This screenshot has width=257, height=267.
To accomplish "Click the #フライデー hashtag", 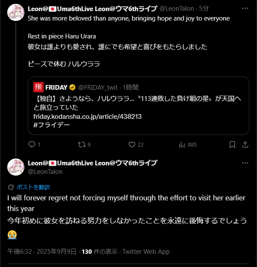I will pyautogui.click(x=51, y=125).
